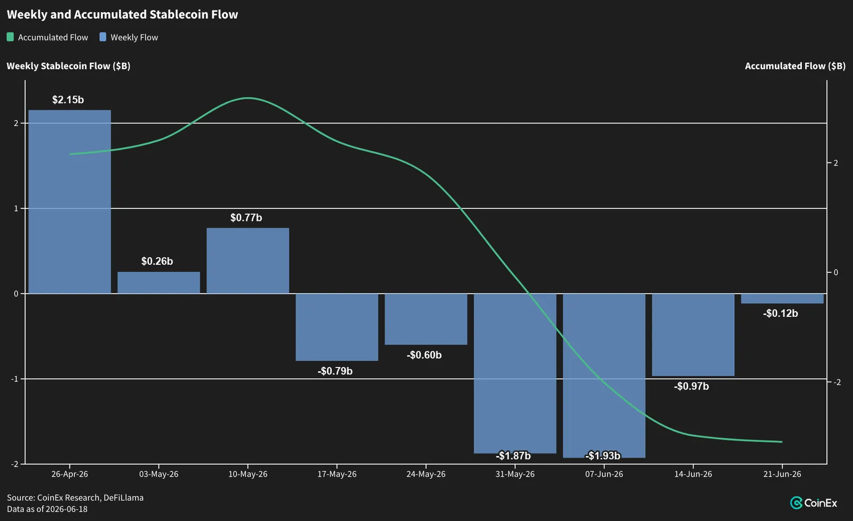Click the Accumulated Flow ($B) axis title
This screenshot has height=521, width=853.
coord(795,66)
